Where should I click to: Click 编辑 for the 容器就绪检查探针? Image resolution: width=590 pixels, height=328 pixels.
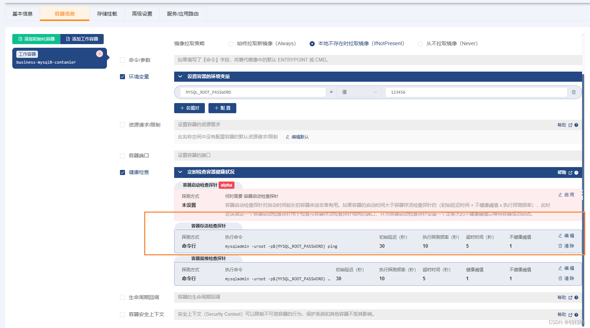566,268
